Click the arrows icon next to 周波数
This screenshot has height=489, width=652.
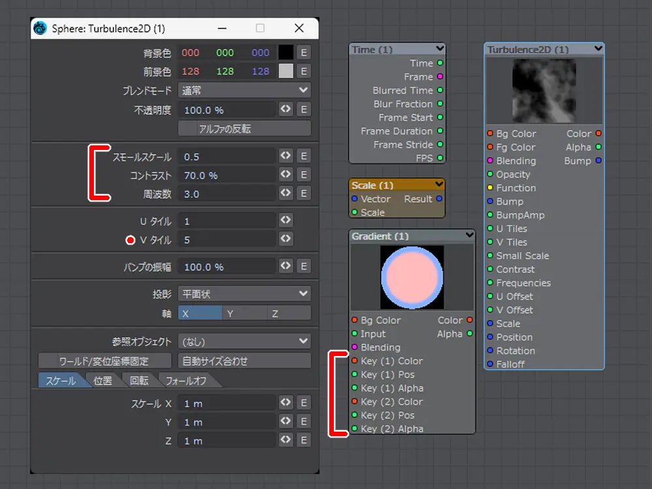[286, 193]
